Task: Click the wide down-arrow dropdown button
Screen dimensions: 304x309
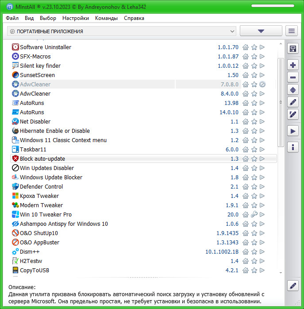Action: (x=261, y=31)
